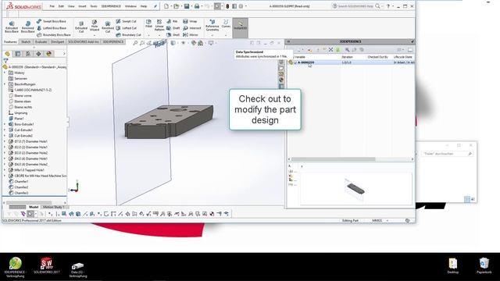Switch to the SOLIDWORKS Add-Ins tab

pos(84,41)
